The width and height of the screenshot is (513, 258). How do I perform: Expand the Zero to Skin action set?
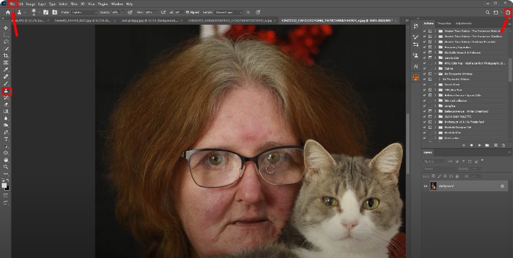pos(435,58)
